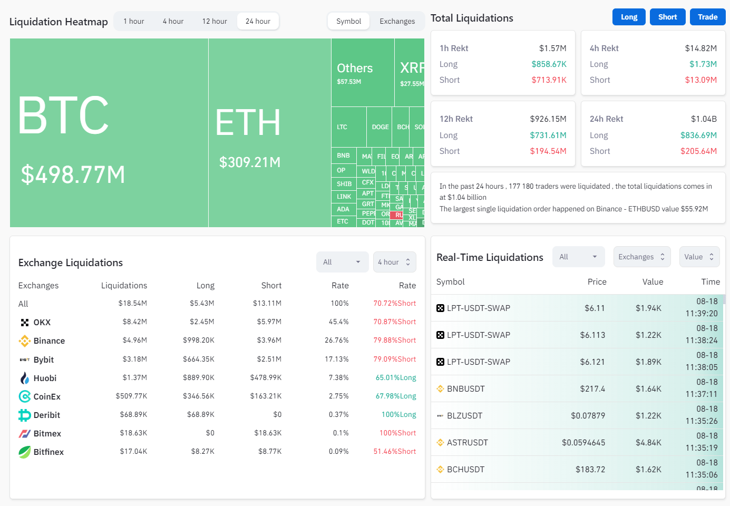Click the BCHUSDT symbol row
The width and height of the screenshot is (730, 506).
[578, 469]
